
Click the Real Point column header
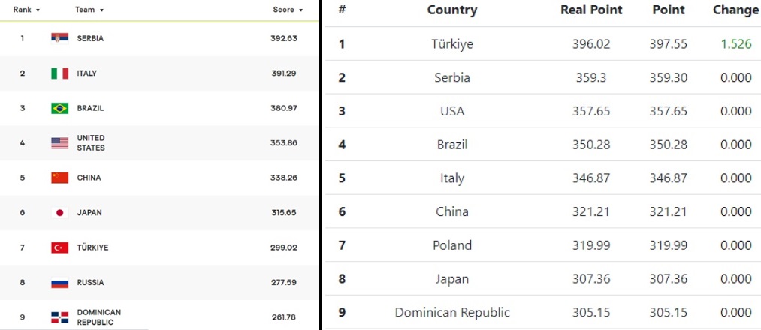pos(591,10)
